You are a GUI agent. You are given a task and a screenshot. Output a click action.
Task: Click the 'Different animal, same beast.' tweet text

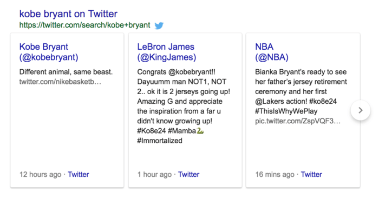[66, 72]
